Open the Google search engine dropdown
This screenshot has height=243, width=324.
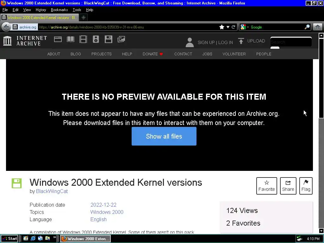[x=245, y=27]
